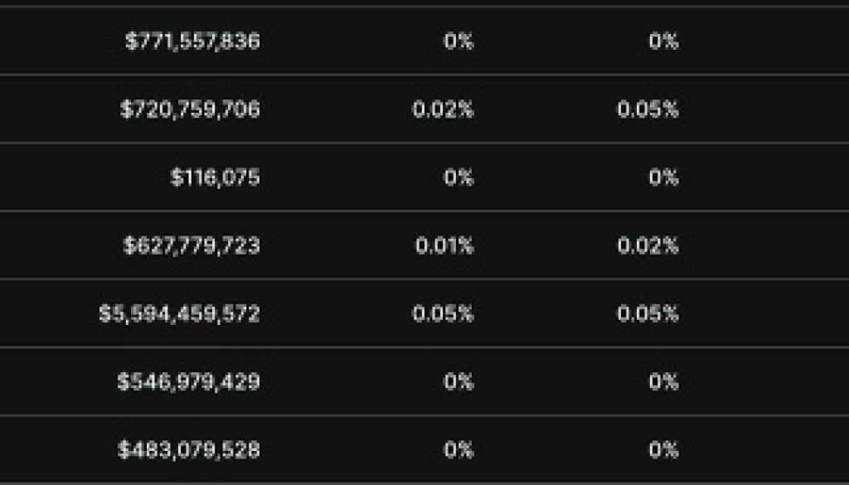Click last 0% in the $546,979,429 row
Image resolution: width=849 pixels, height=485 pixels.
pyautogui.click(x=663, y=381)
